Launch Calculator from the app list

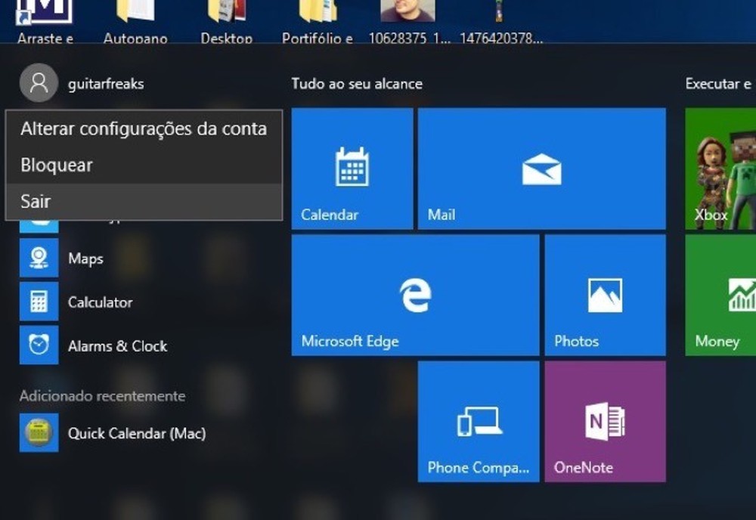tap(99, 302)
